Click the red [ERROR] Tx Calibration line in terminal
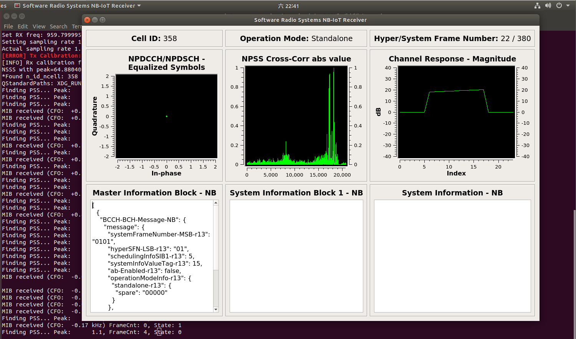This screenshot has height=339, width=576. 41,56
